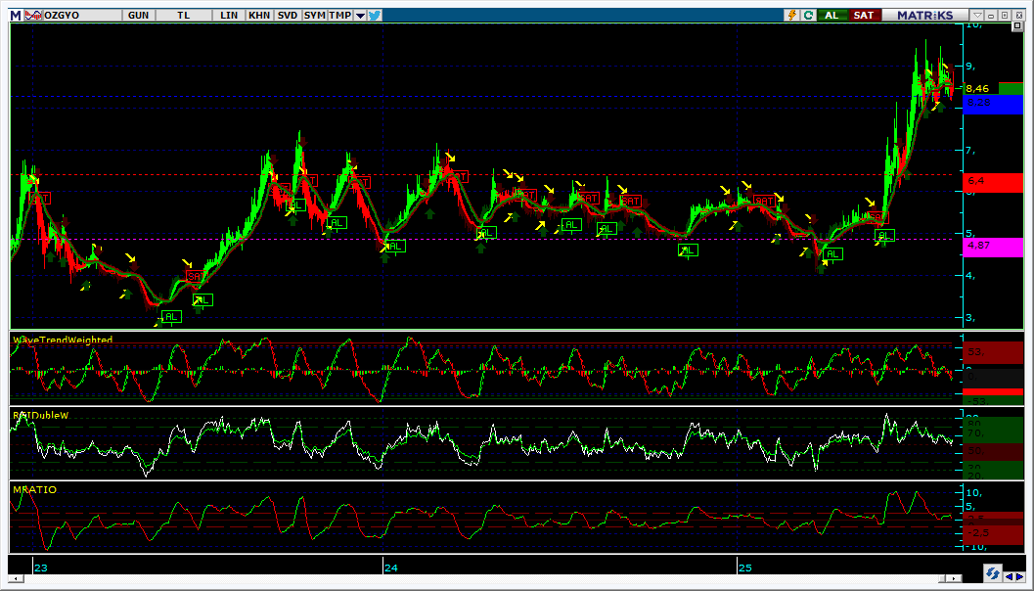Open the KHN toolbar option

259,15
